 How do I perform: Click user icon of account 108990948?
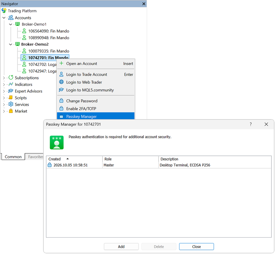click(x=24, y=38)
